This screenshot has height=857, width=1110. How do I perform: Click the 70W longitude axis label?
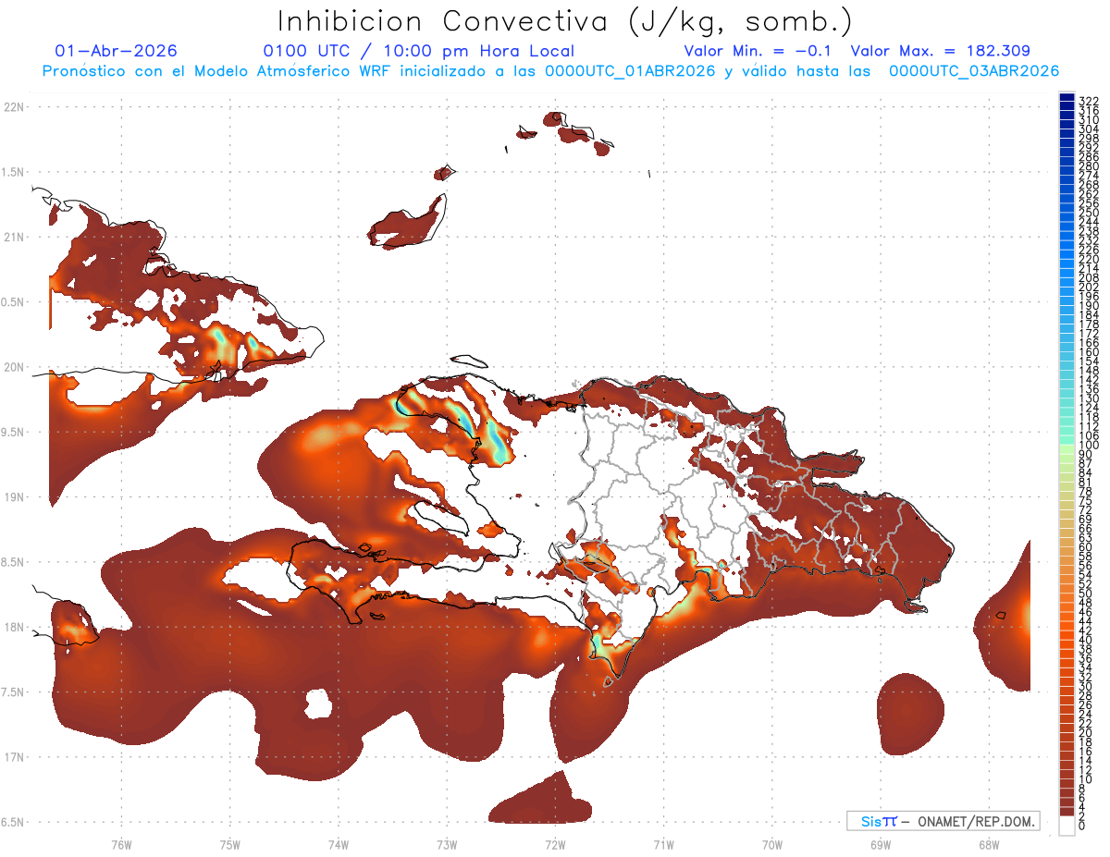tap(771, 844)
